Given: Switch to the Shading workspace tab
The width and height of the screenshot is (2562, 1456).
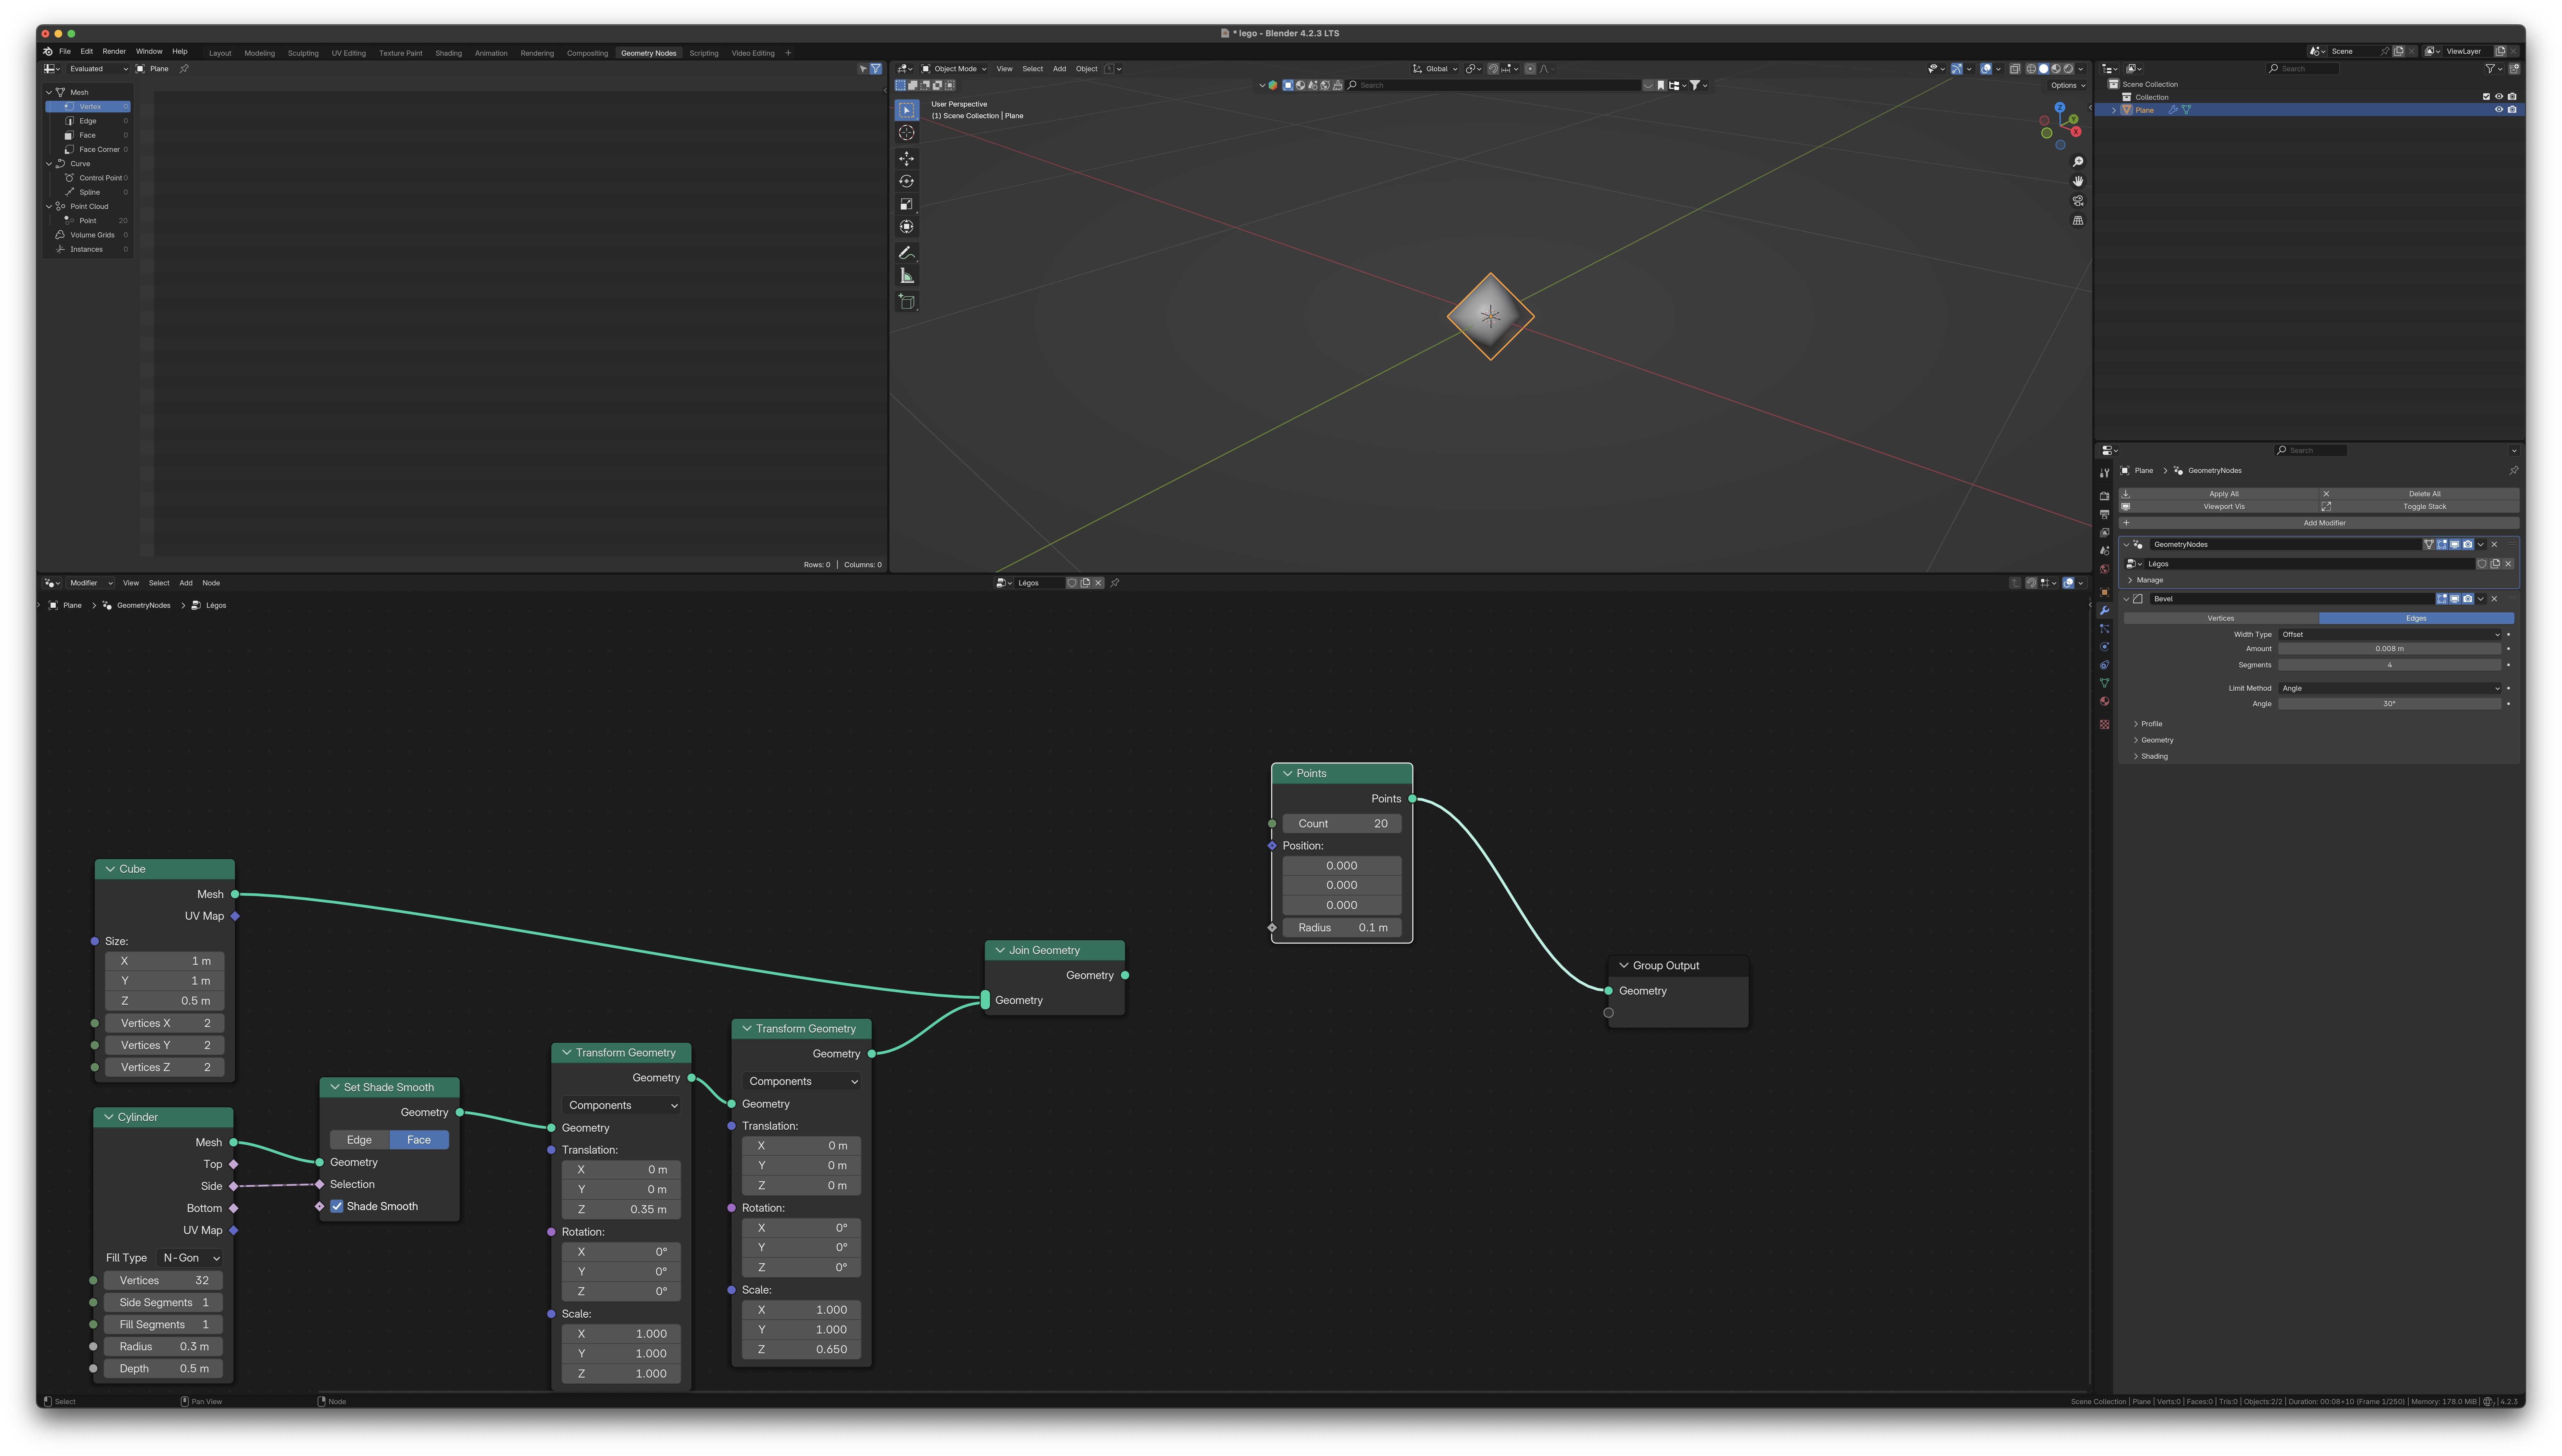Looking at the screenshot, I should coord(448,53).
